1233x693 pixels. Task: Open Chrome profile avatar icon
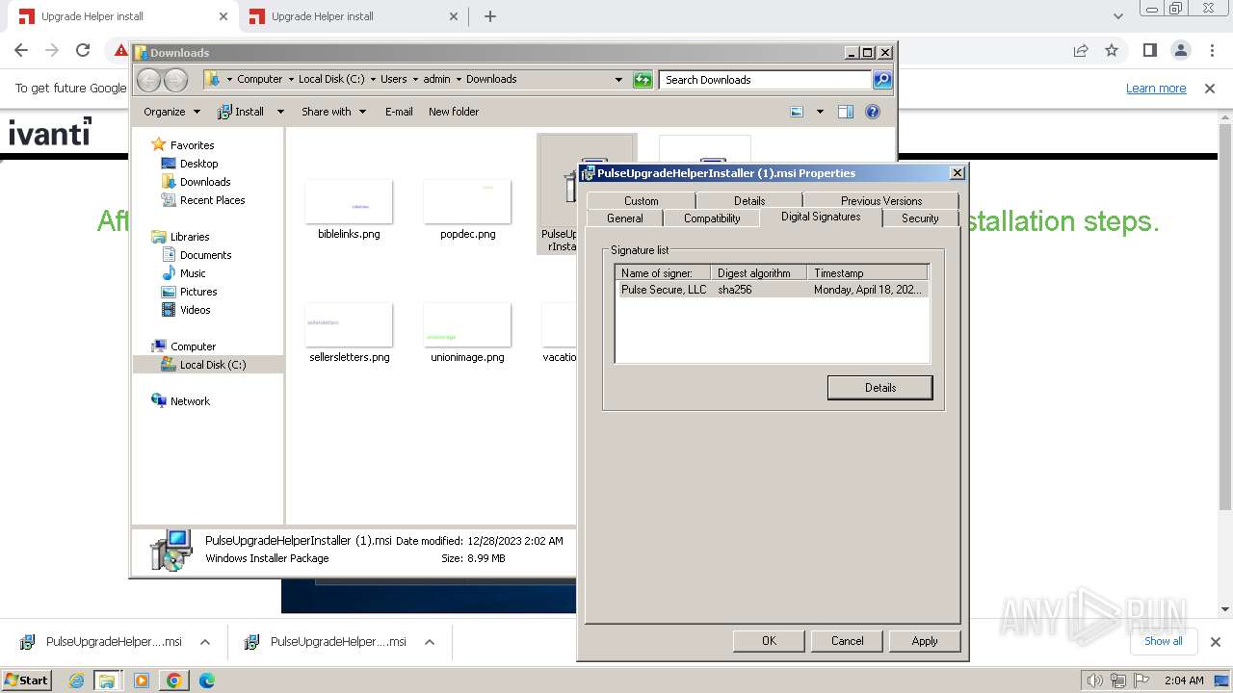(x=1180, y=51)
